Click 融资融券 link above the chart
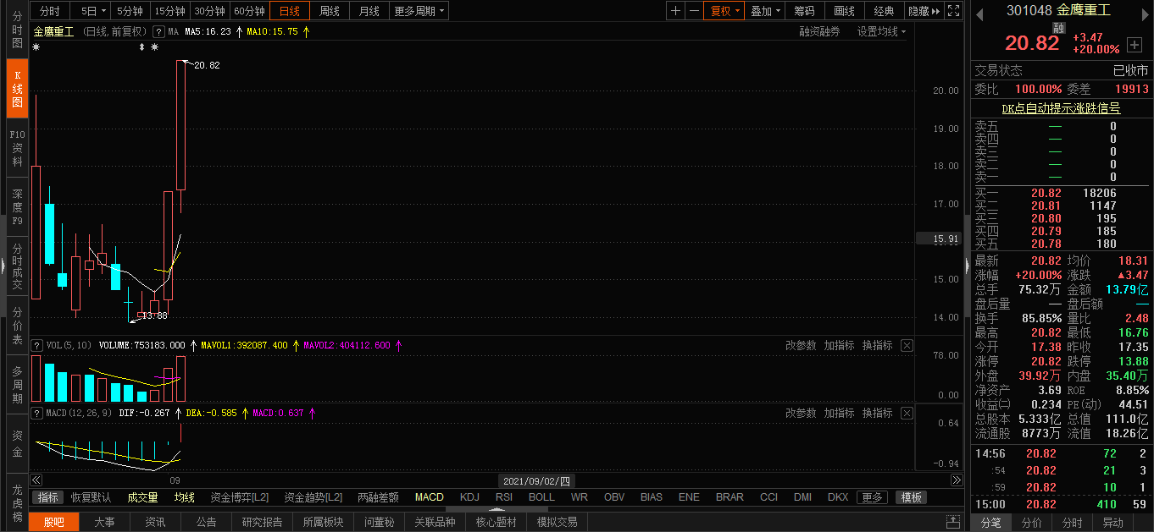Screen dimensions: 1154x532 [819, 31]
